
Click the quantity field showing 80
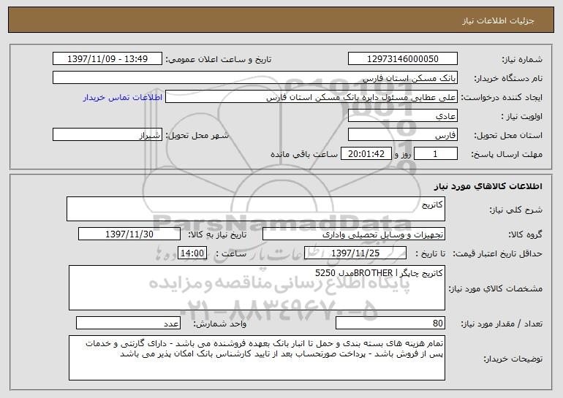point(390,323)
